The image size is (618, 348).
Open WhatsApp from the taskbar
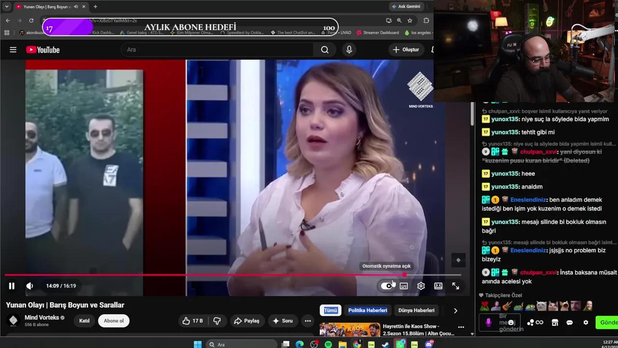click(400, 344)
